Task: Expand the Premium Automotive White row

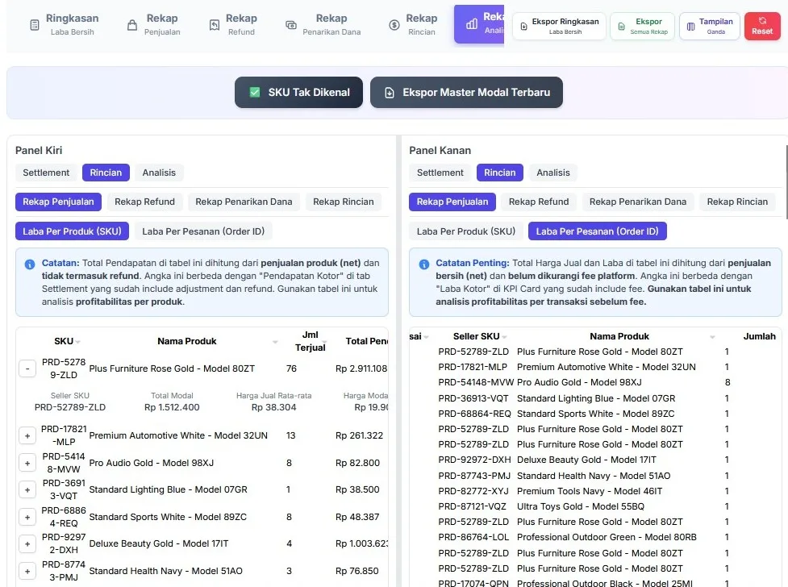Action: pos(27,435)
